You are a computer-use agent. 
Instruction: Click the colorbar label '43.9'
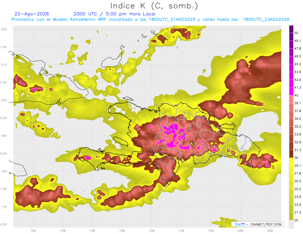(298, 72)
